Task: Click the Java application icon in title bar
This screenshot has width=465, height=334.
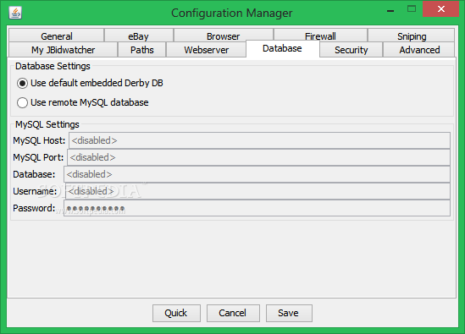Action: pyautogui.click(x=15, y=13)
